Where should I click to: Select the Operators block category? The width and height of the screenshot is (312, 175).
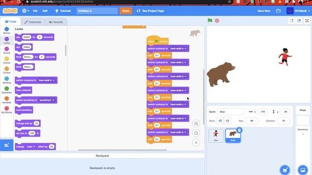tap(6, 90)
